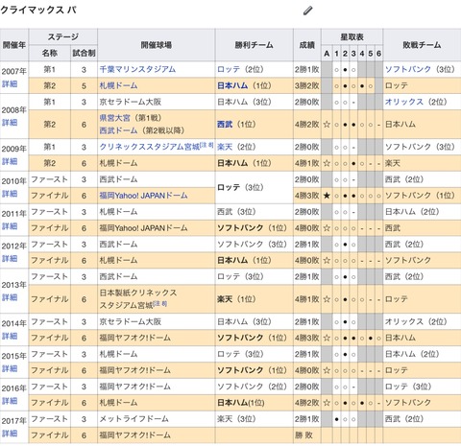This screenshot has height=446, width=461.
Task: Click the クライマックス パ section heading
Action: click(38, 10)
